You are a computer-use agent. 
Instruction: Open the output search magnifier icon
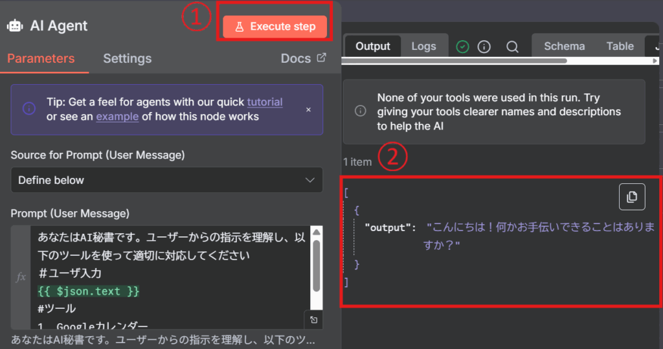pos(512,47)
